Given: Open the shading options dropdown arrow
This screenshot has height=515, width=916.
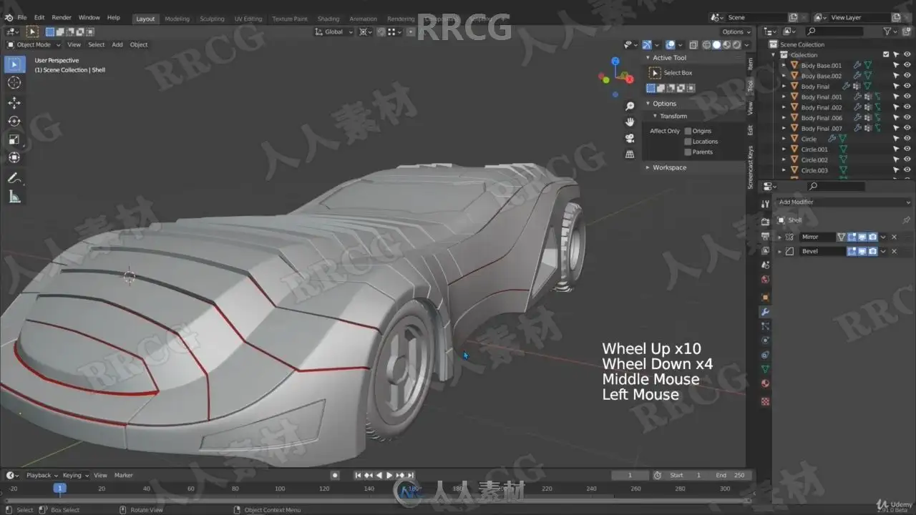Looking at the screenshot, I should 748,44.
